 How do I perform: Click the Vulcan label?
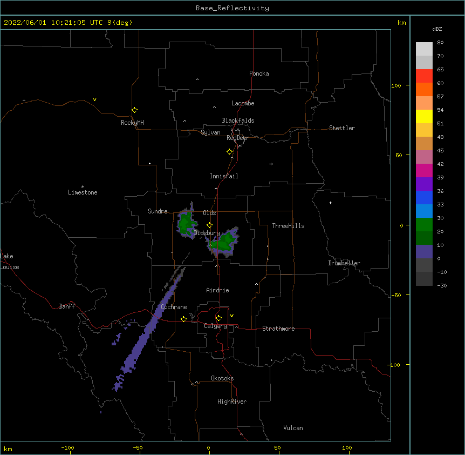pyautogui.click(x=293, y=428)
